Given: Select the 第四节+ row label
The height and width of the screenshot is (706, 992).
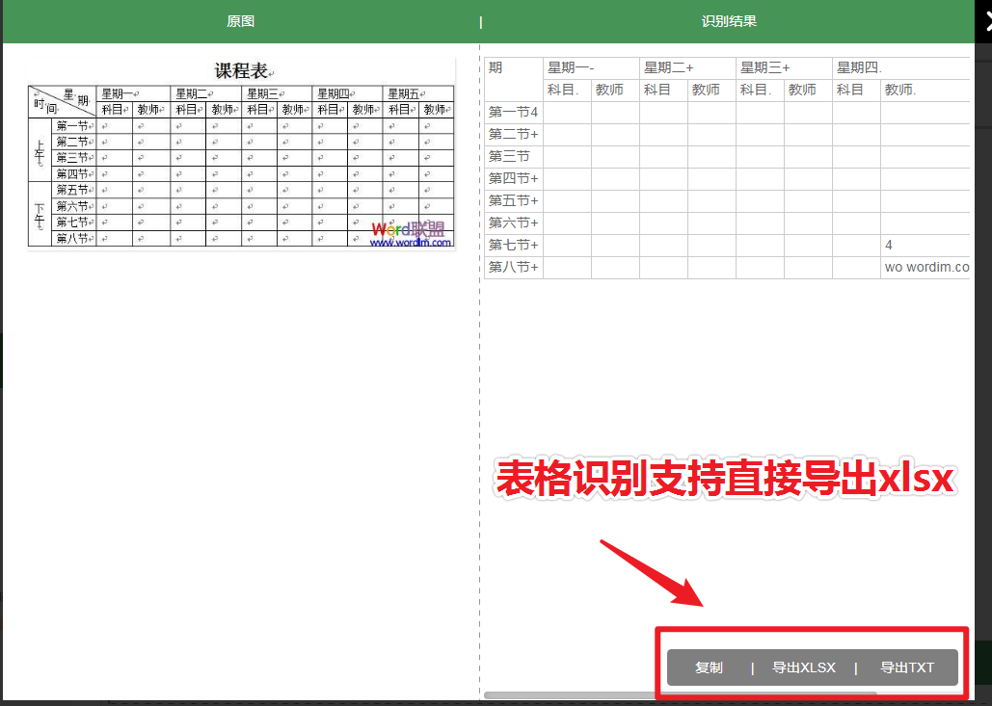Looking at the screenshot, I should (514, 179).
